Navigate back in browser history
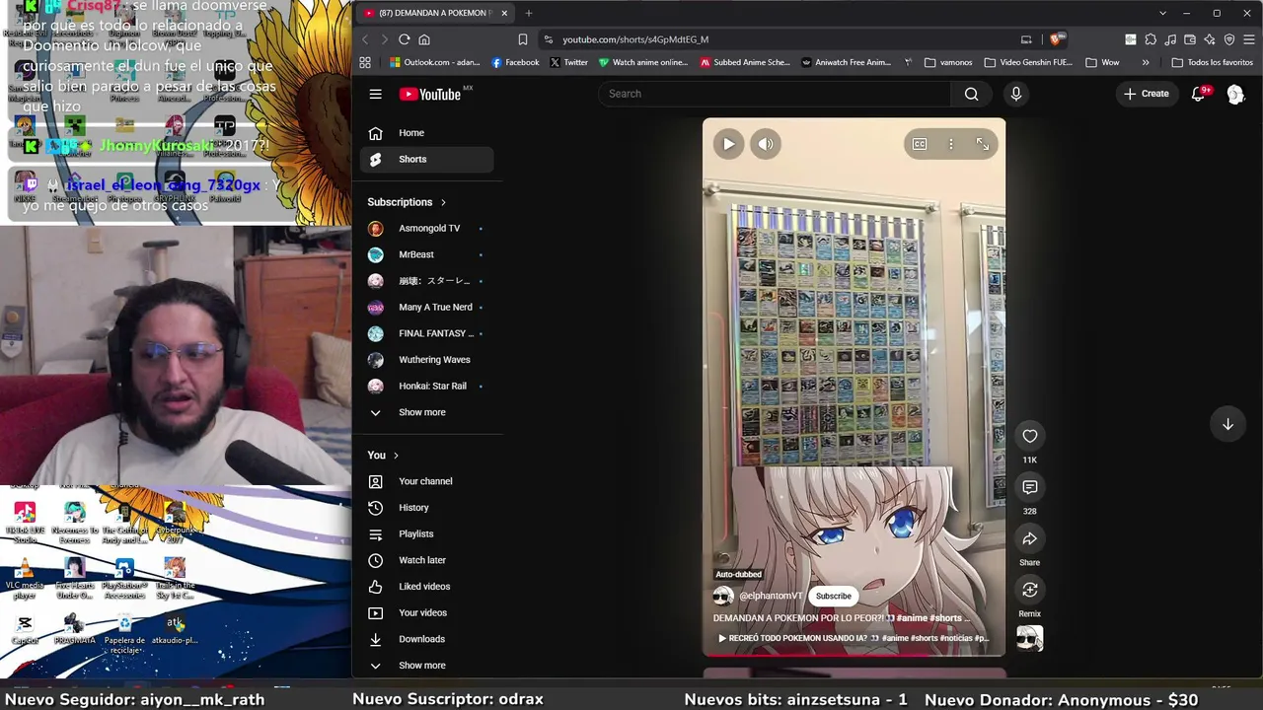The height and width of the screenshot is (710, 1263). click(365, 39)
